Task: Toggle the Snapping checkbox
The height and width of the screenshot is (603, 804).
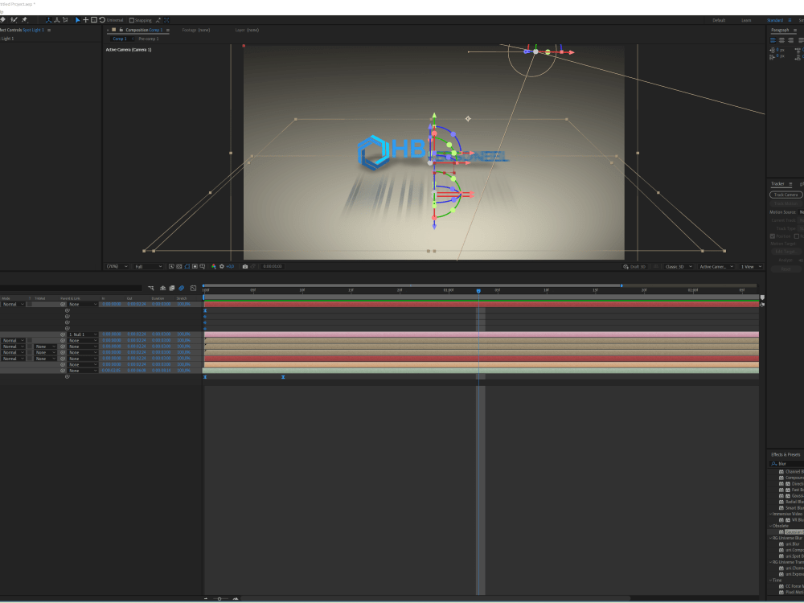Action: coord(132,21)
